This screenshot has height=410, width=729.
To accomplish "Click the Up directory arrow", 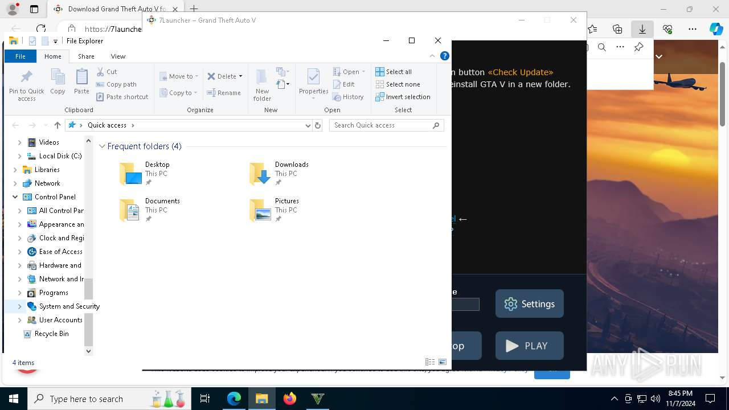I will click(x=57, y=125).
